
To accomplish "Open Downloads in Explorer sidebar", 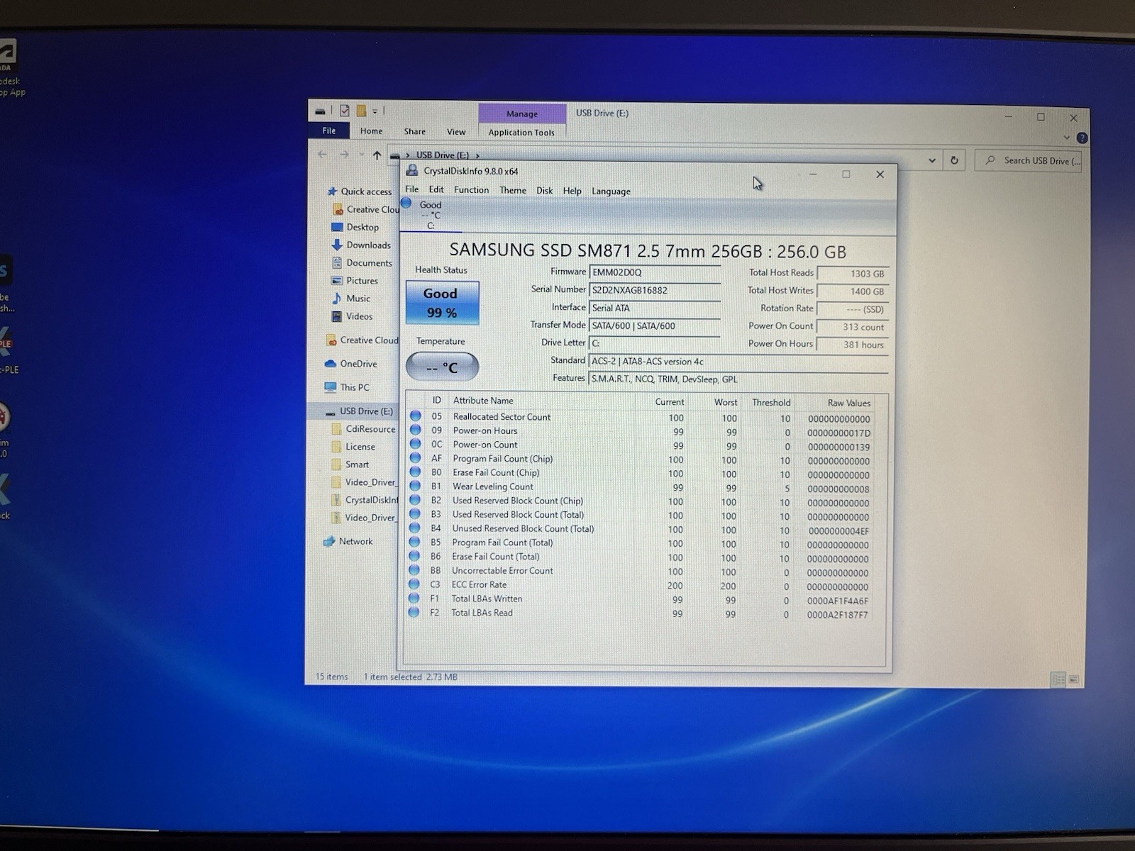I will coord(361,245).
